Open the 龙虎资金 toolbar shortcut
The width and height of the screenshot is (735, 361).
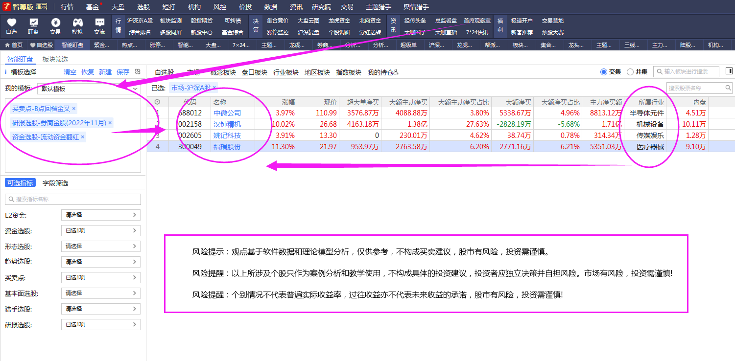(x=339, y=21)
